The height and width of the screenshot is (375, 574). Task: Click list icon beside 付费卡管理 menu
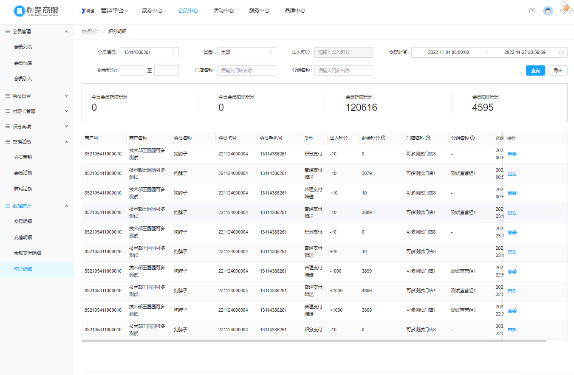[x=7, y=111]
